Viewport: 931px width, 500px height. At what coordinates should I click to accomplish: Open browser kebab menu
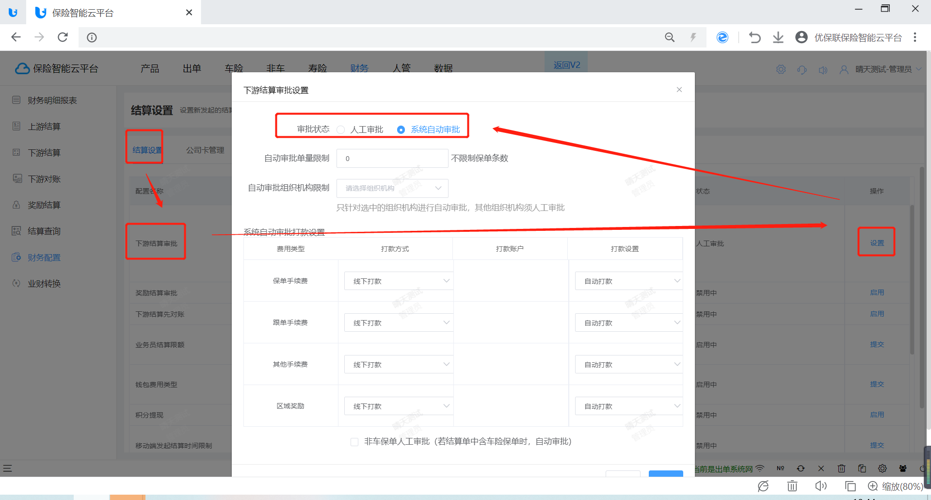point(915,37)
